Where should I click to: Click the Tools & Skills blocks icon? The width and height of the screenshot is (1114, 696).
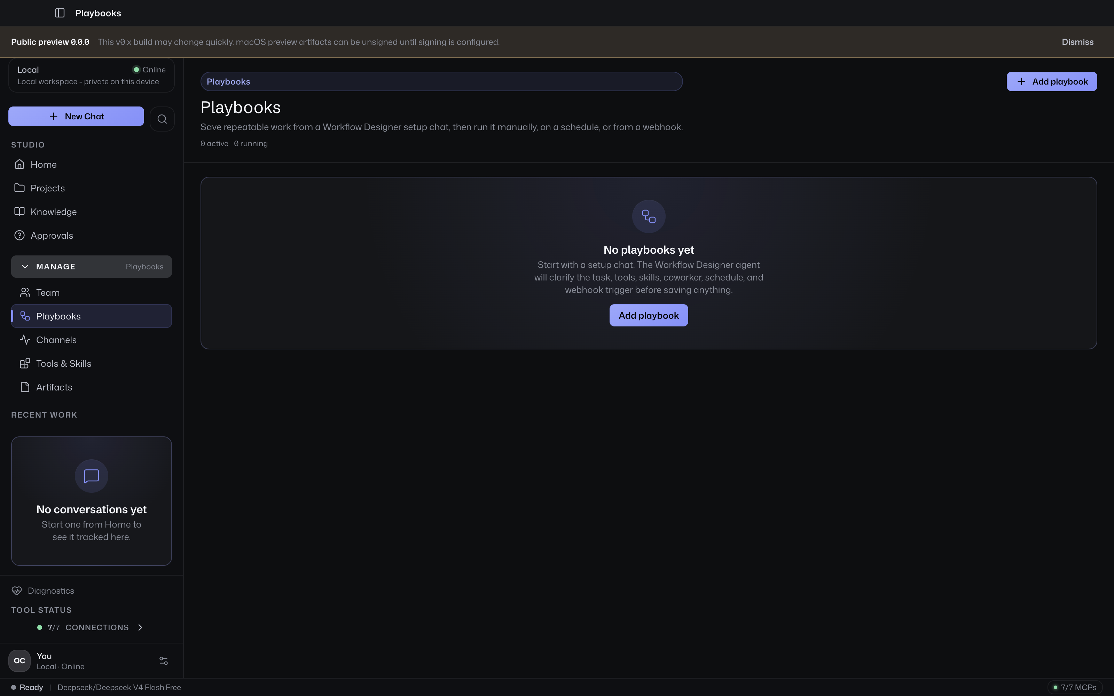[x=25, y=364]
